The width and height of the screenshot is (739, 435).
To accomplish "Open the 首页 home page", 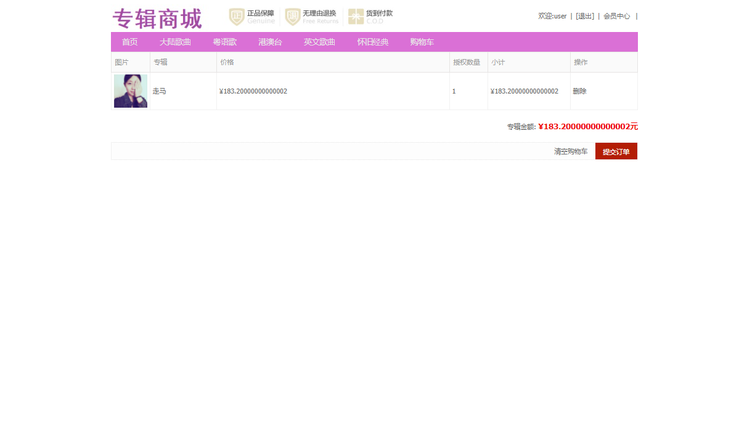I will point(129,42).
